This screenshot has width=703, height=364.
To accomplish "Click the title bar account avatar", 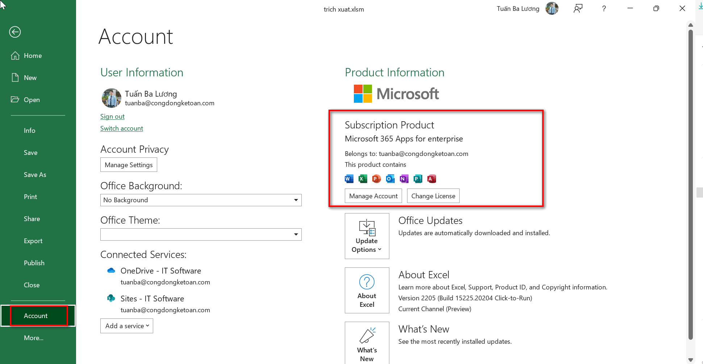I will pos(552,8).
